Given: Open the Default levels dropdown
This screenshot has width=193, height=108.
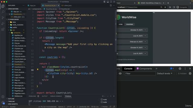Looking at the screenshot, I should pos(165,73).
